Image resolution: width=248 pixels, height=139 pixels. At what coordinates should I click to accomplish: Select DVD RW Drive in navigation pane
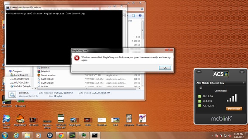coord(21,86)
